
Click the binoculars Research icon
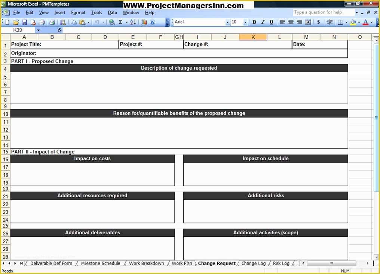[63, 22]
